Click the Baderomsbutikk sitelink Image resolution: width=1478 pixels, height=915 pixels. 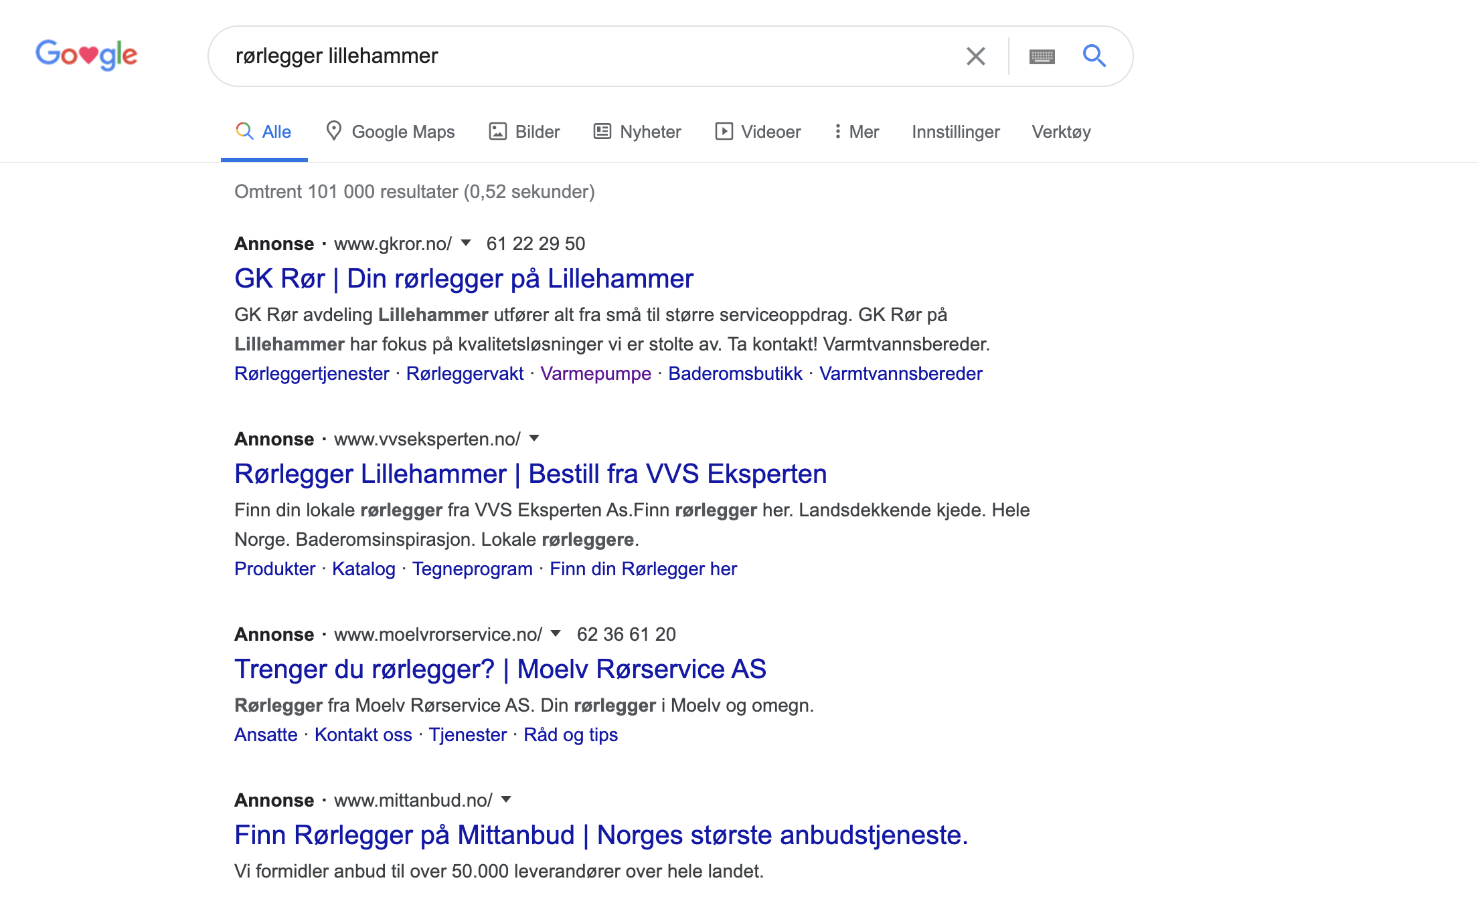[x=735, y=374]
